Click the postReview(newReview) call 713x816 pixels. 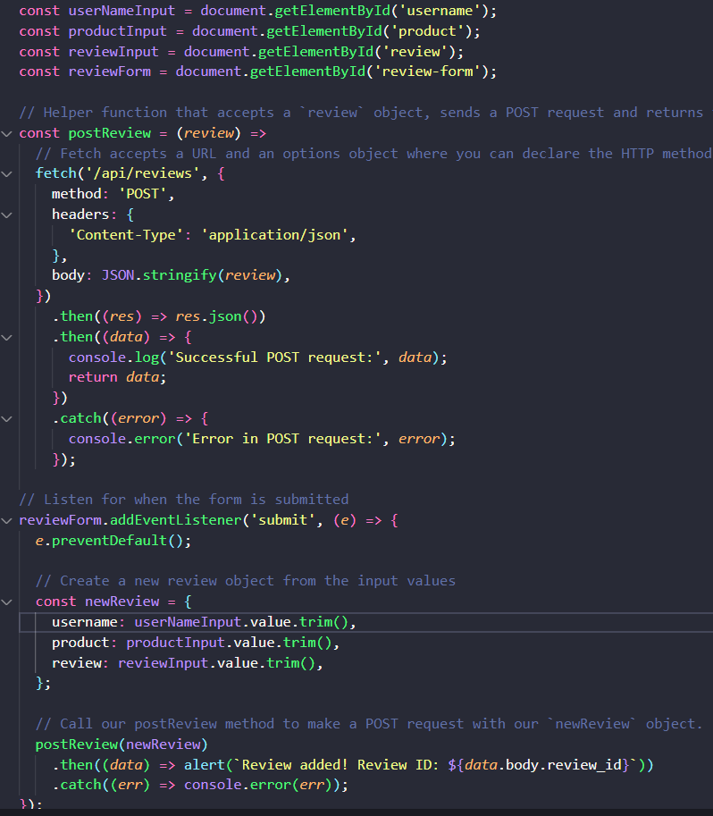(x=122, y=744)
